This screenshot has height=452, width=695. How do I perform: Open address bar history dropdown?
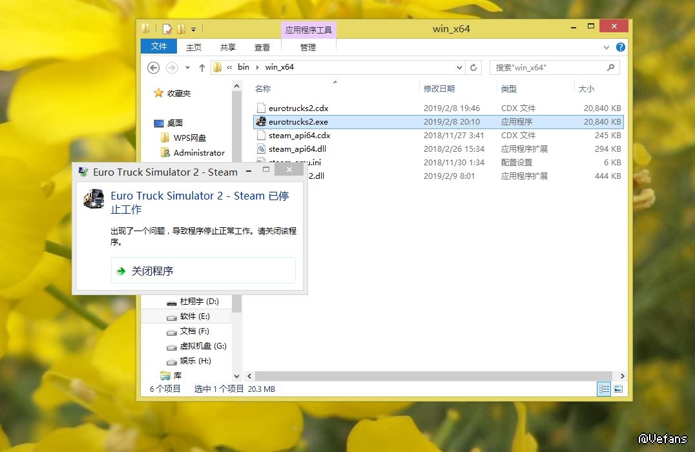[459, 67]
